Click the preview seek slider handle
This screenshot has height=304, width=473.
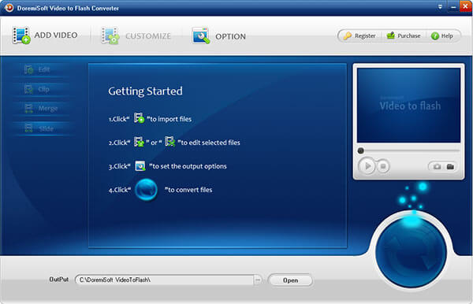(360, 150)
